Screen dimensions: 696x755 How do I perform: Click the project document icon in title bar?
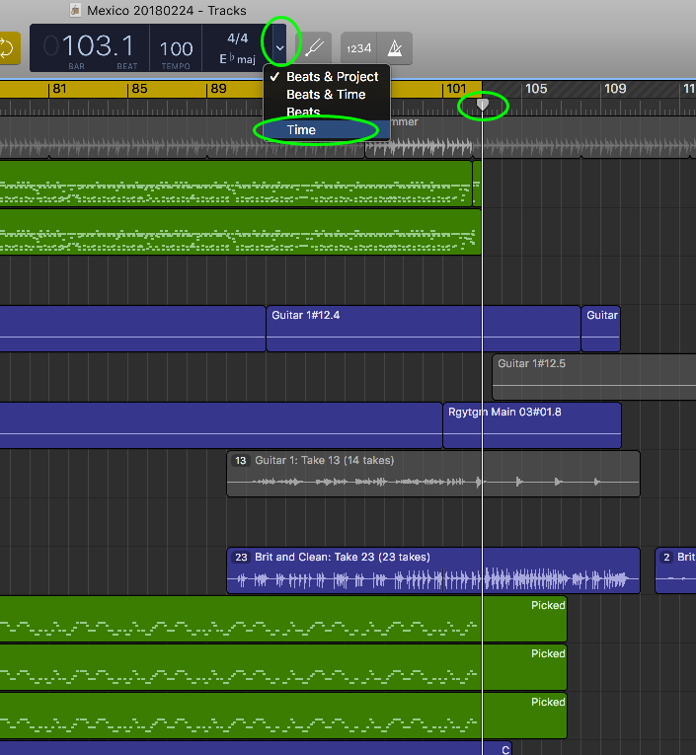coord(75,10)
